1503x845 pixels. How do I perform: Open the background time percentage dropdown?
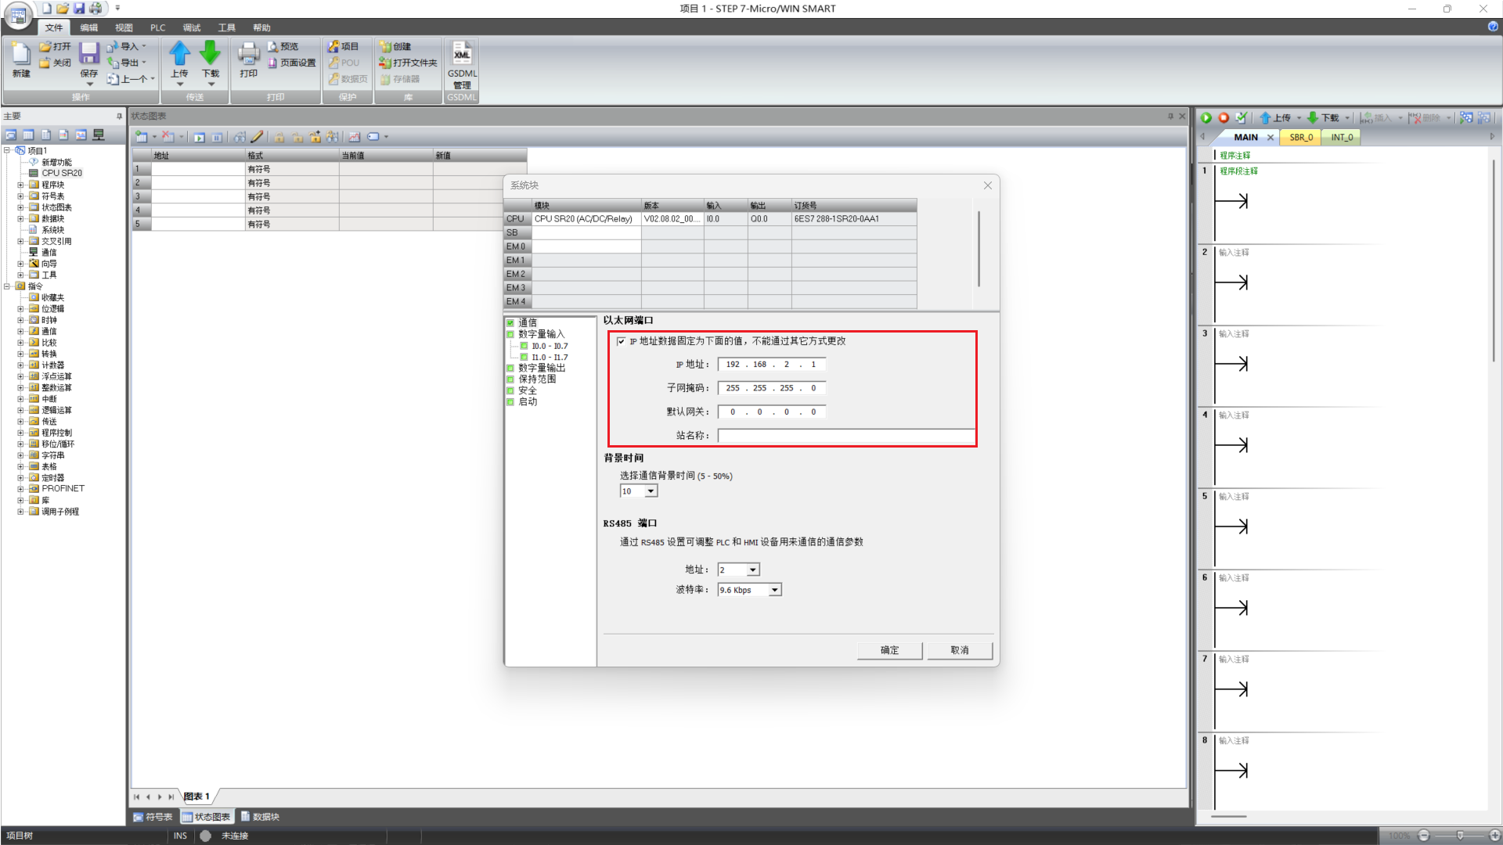(651, 491)
